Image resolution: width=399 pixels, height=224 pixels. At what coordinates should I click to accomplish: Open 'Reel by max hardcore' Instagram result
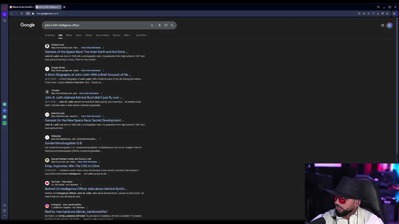pos(76,212)
